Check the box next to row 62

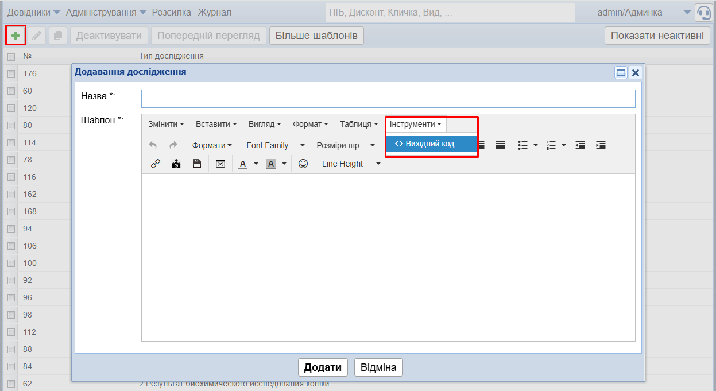tap(11, 384)
